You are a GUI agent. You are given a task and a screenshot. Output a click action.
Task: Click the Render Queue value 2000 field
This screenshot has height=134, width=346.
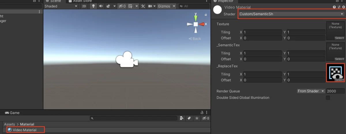point(335,91)
